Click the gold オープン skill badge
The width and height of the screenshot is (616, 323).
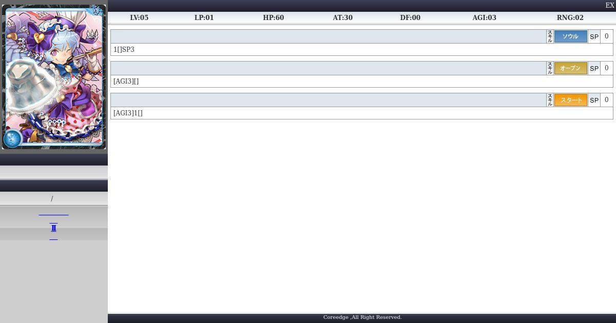(570, 68)
